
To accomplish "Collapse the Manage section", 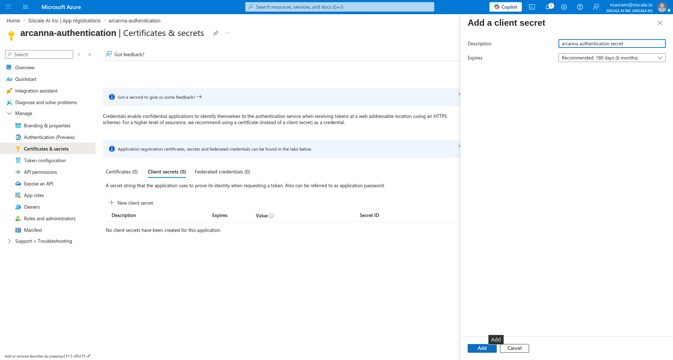I will 9,113.
